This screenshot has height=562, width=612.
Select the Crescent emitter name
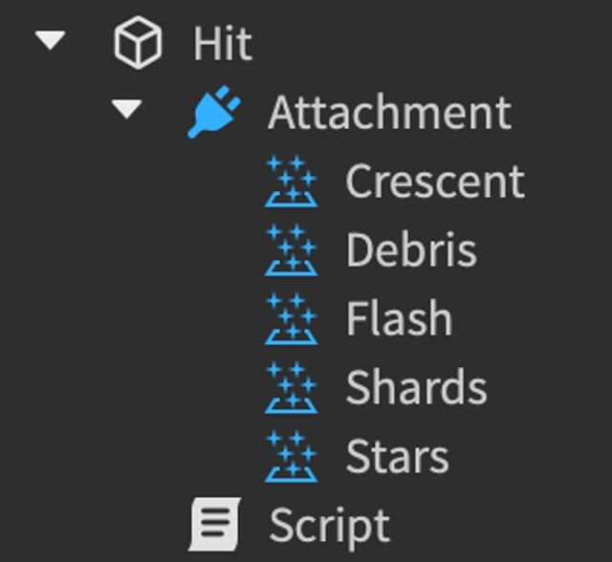(x=435, y=182)
